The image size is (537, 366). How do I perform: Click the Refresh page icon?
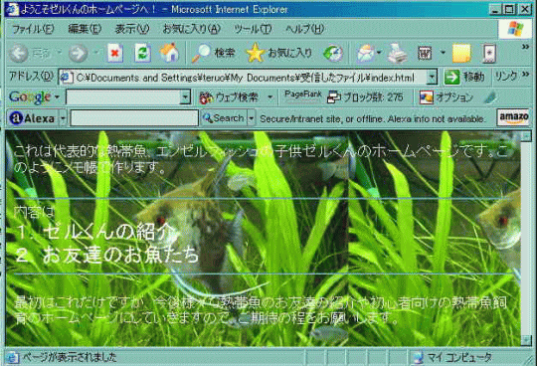pos(142,53)
